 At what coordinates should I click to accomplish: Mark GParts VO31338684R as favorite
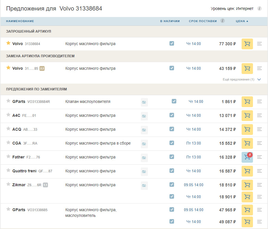click(x=8, y=101)
